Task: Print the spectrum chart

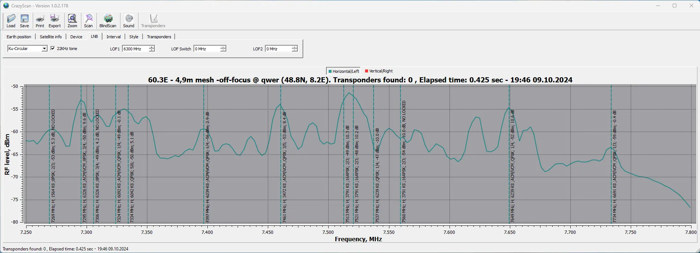Action: coord(40,21)
